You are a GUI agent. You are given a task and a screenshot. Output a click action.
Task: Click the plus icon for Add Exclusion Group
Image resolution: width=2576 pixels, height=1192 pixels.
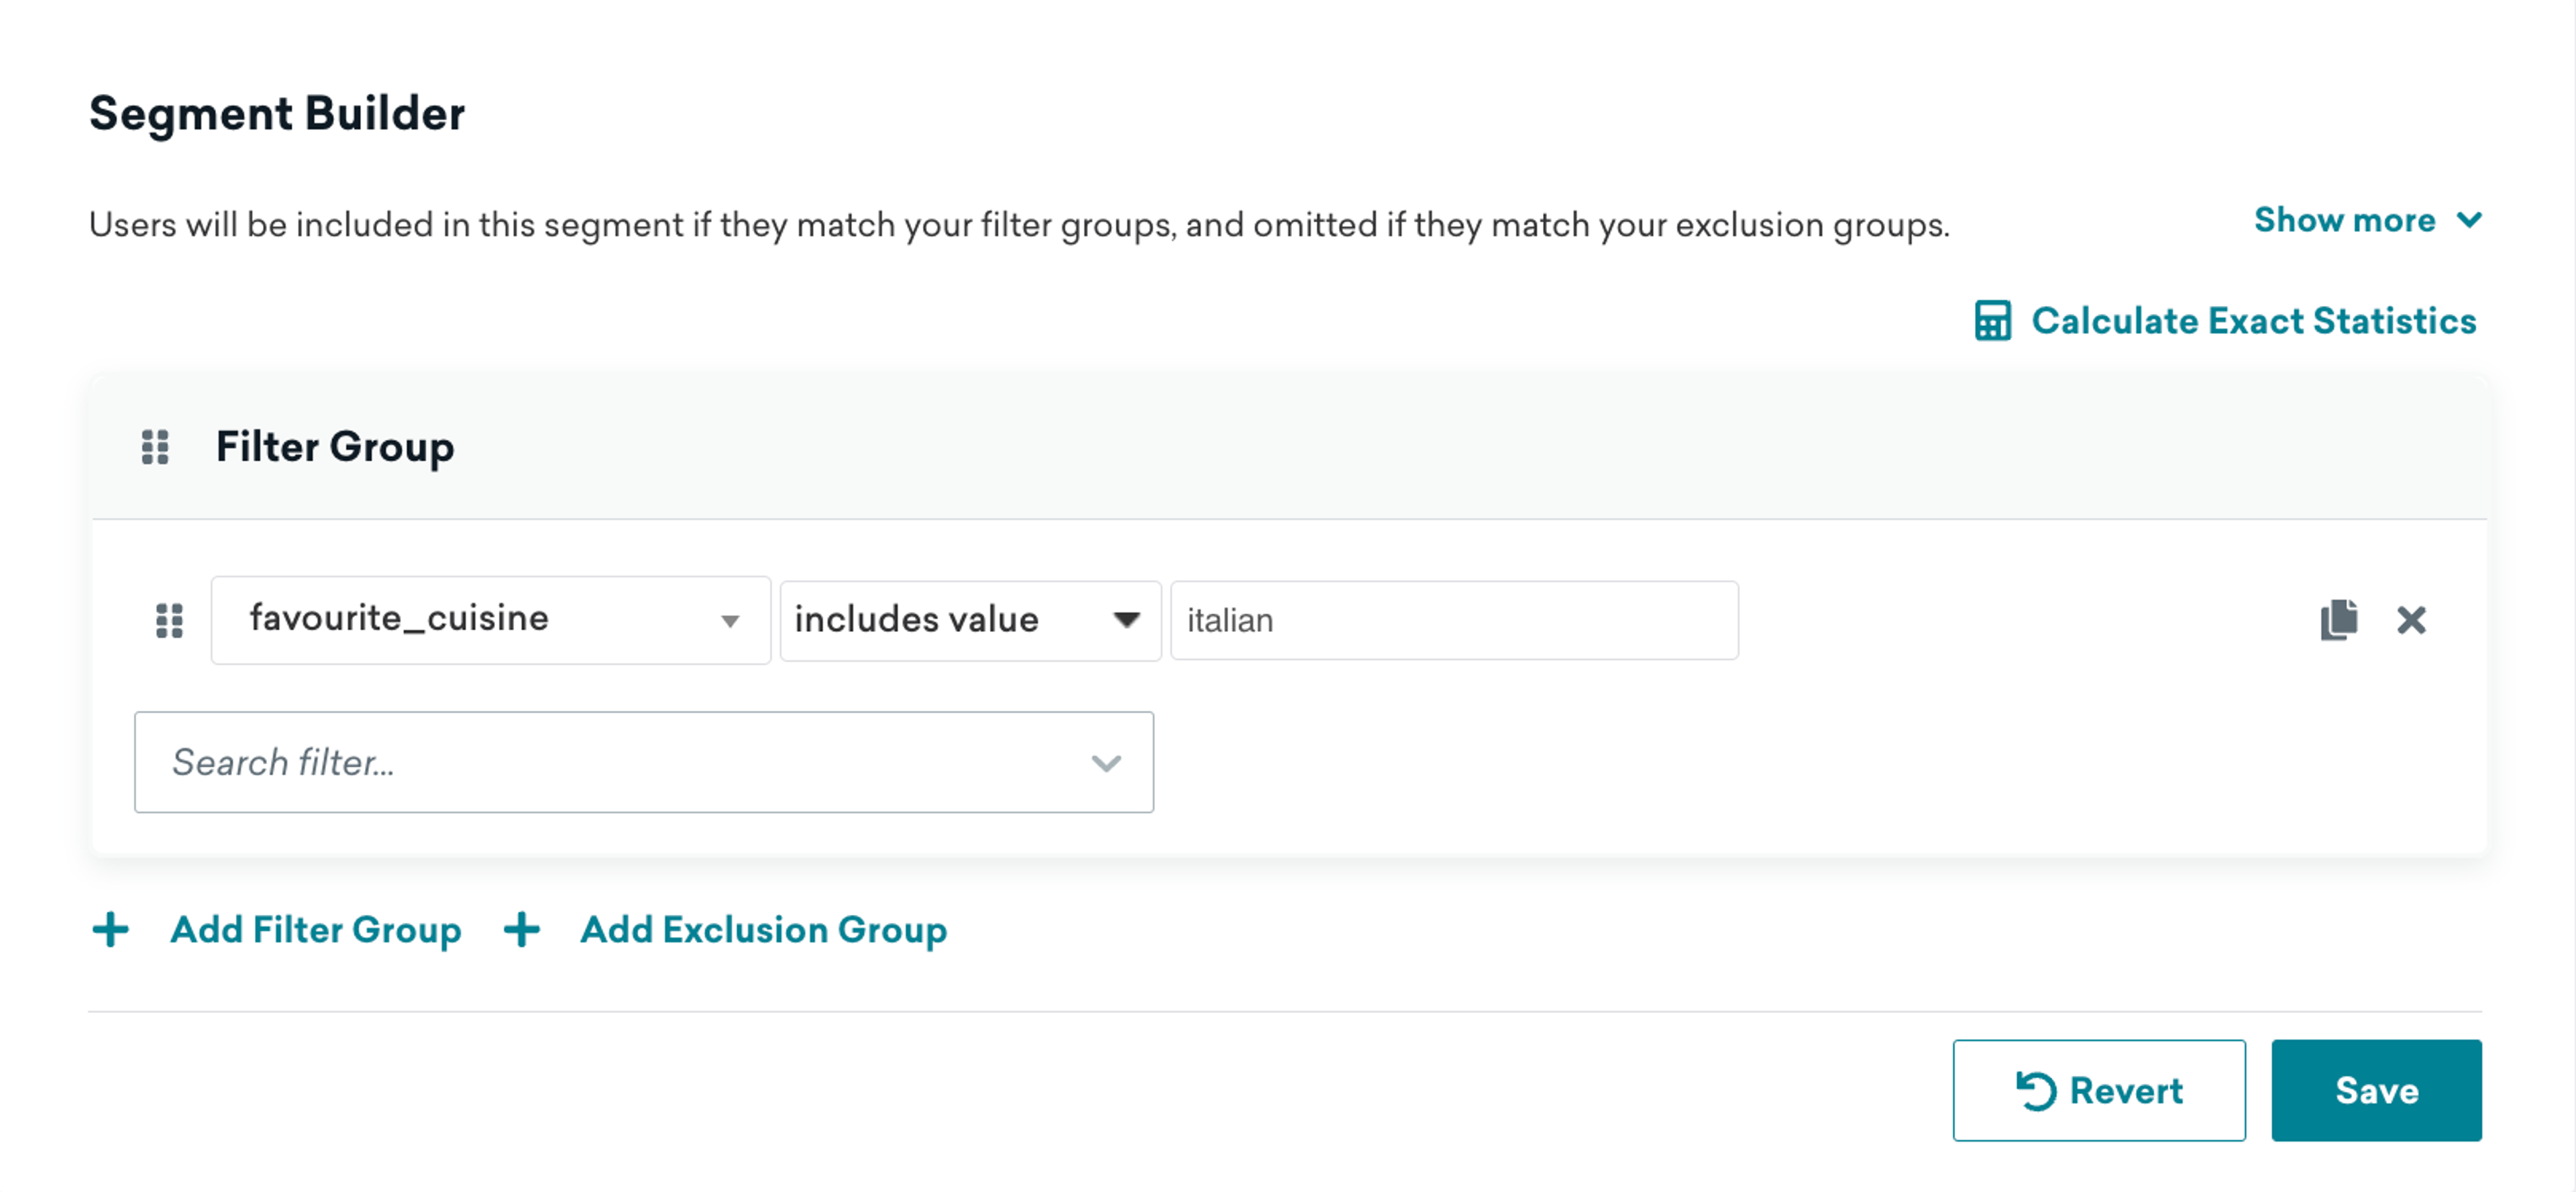522,929
